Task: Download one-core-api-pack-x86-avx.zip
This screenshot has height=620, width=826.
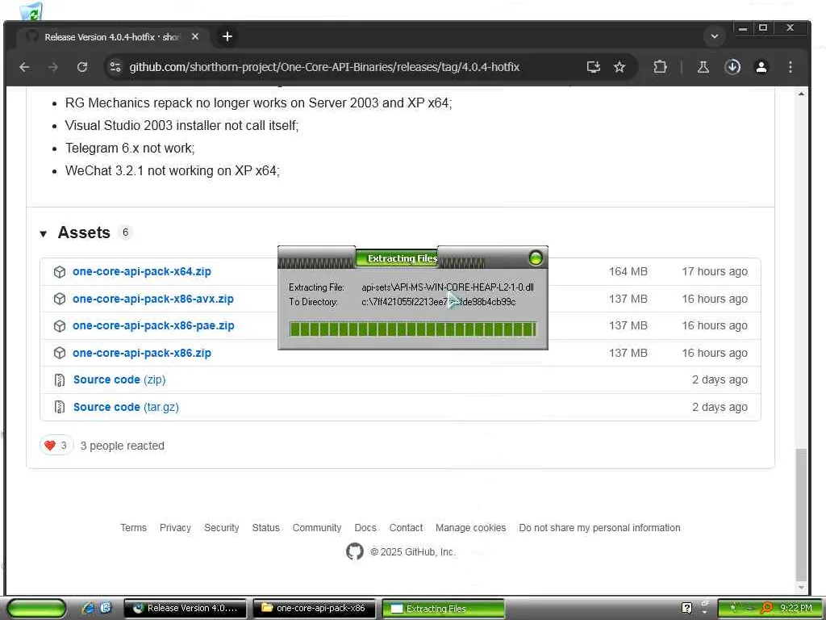Action: point(152,299)
